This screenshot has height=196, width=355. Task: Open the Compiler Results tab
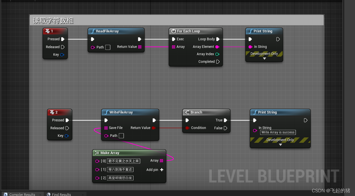pyautogui.click(x=22, y=194)
